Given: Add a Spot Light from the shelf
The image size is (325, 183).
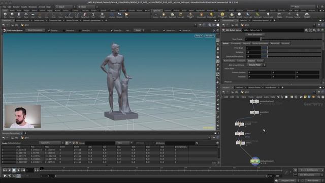Looking at the screenshot, I should click(x=172, y=15).
